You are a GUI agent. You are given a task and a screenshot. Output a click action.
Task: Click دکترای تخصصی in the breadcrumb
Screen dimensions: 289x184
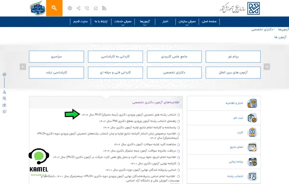click(262, 29)
